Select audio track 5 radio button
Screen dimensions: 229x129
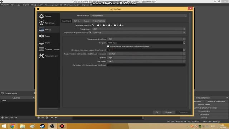(x=115, y=25)
